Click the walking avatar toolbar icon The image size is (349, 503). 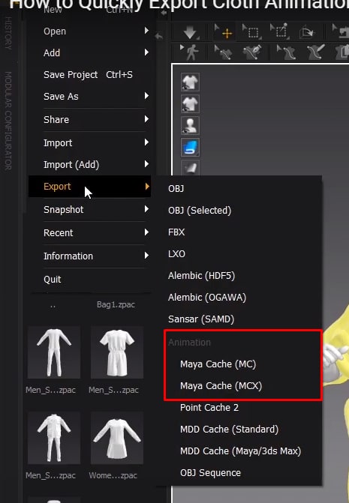(x=190, y=52)
